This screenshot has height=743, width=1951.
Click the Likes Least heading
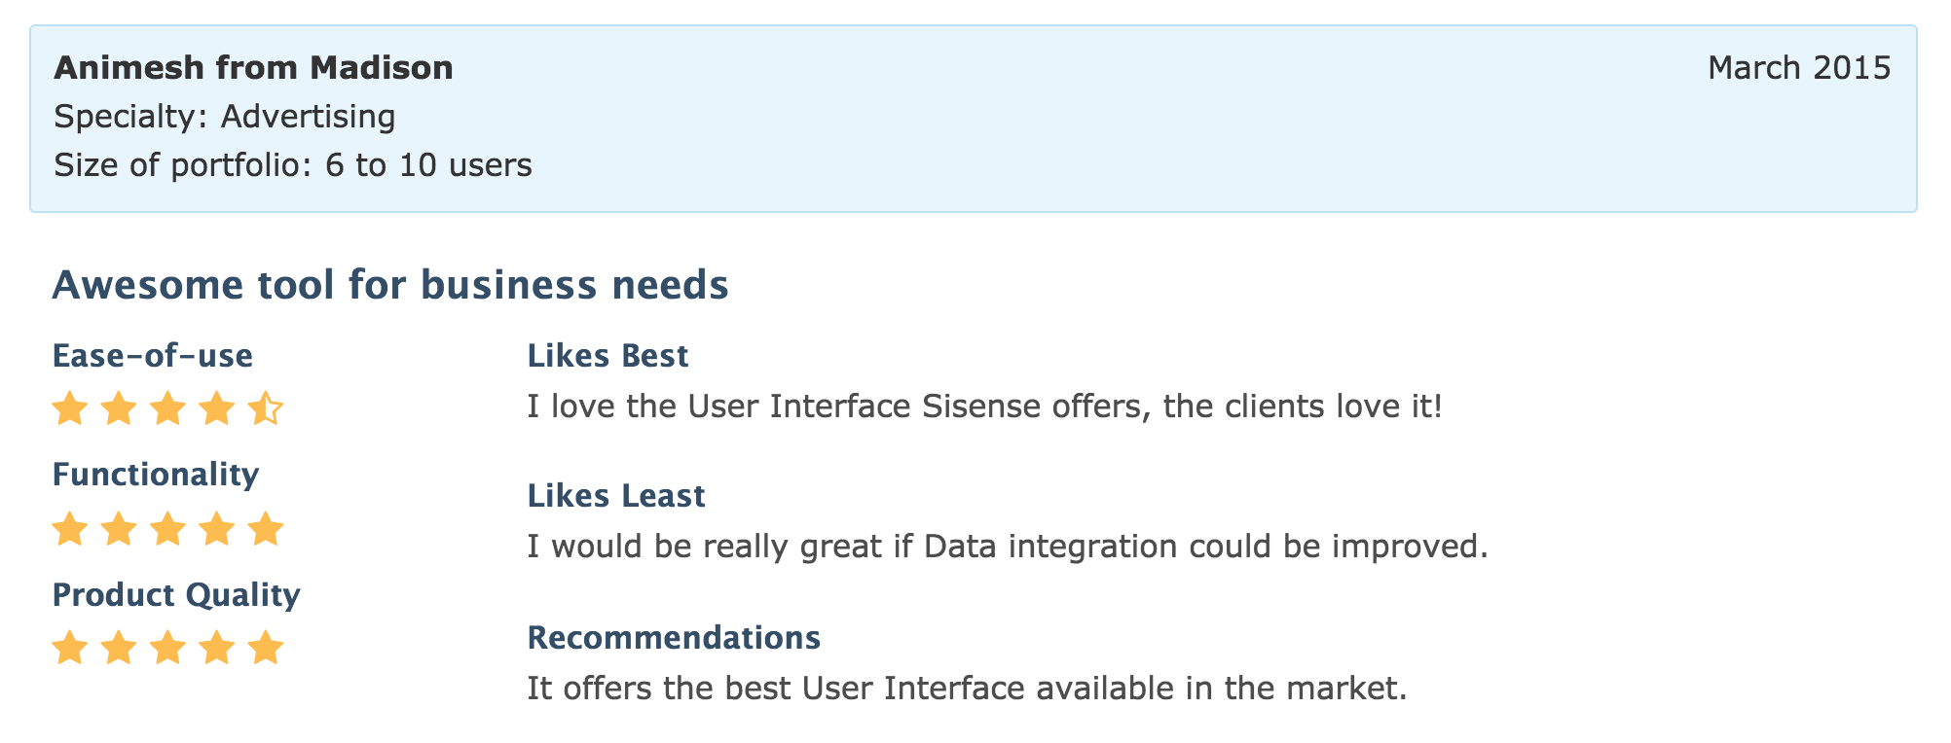tap(615, 496)
